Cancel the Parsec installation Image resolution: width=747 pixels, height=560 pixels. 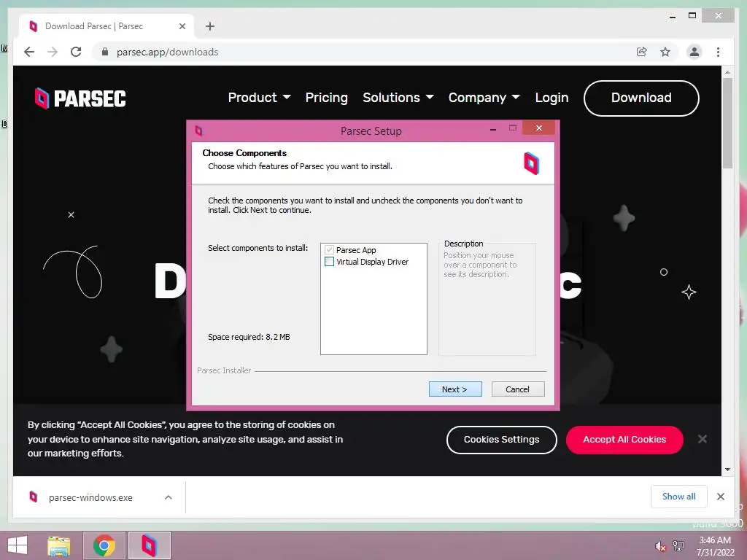point(518,389)
